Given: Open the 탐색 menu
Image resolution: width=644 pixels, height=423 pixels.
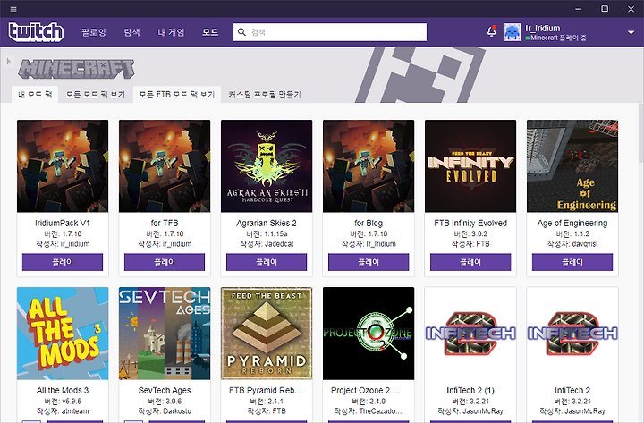Looking at the screenshot, I should point(131,32).
